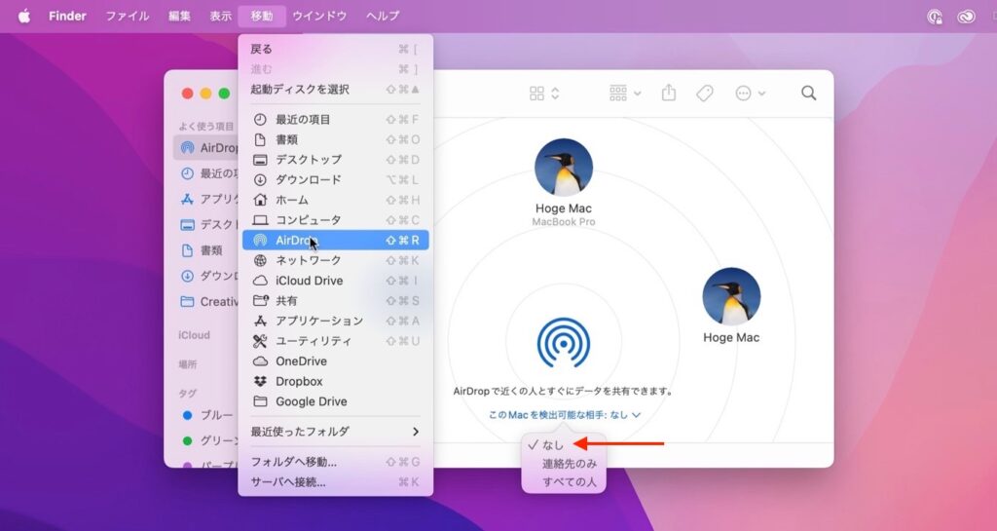Open the group-by dropdown in toolbar

coord(625,94)
